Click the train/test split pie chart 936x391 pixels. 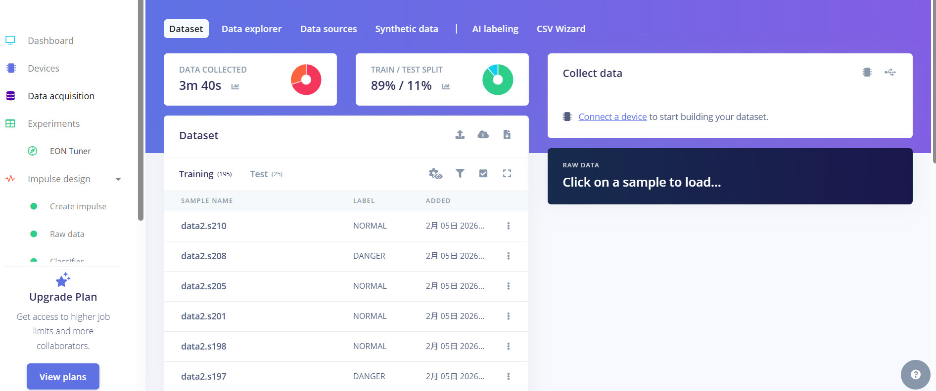click(x=497, y=79)
